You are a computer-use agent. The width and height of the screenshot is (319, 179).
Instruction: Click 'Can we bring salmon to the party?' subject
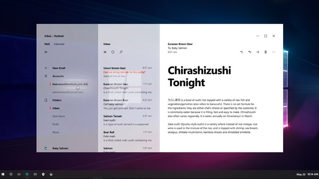click(124, 72)
